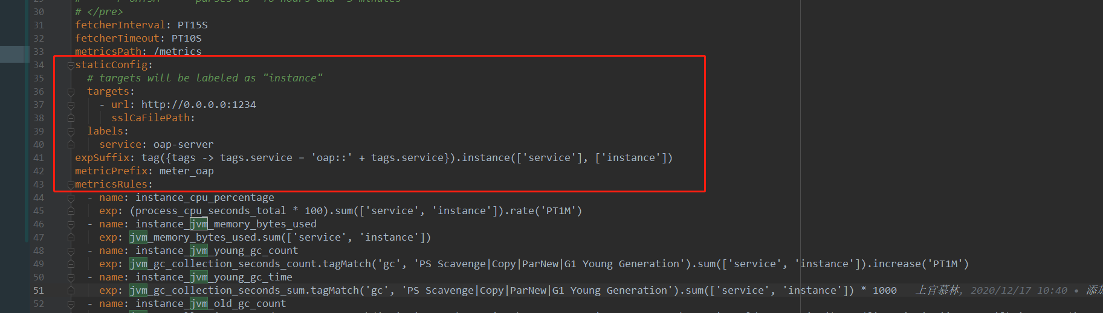Click jvm_gc_collection_seconds_count in the expression
The height and width of the screenshot is (313, 1103).
222,264
